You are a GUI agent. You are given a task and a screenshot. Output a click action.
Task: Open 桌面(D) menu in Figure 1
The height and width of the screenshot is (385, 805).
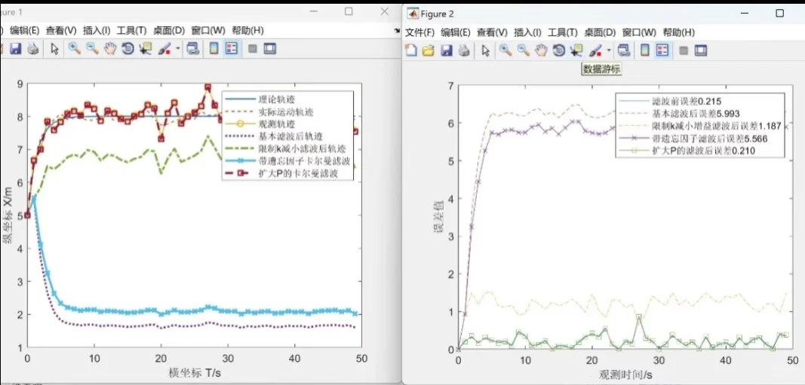[168, 30]
